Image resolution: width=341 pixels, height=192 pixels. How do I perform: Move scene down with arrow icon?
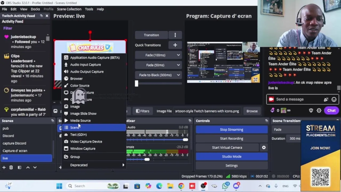(x=35, y=167)
